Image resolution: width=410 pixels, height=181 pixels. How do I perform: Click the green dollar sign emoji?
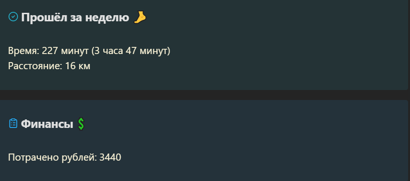click(x=81, y=124)
